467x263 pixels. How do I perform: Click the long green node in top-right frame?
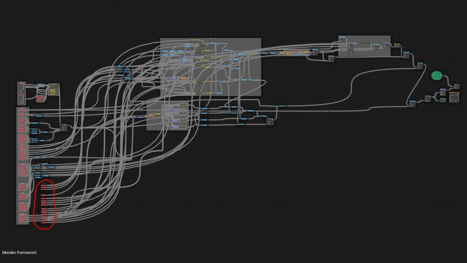(x=364, y=43)
